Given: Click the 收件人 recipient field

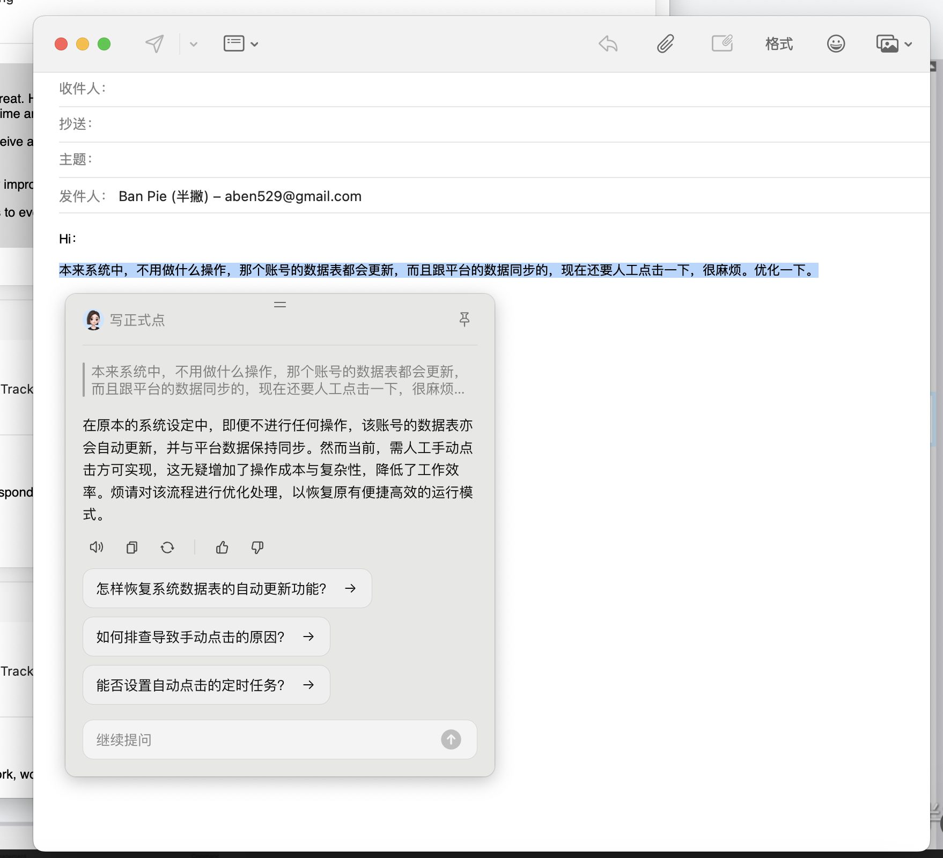Looking at the screenshot, I should (483, 89).
